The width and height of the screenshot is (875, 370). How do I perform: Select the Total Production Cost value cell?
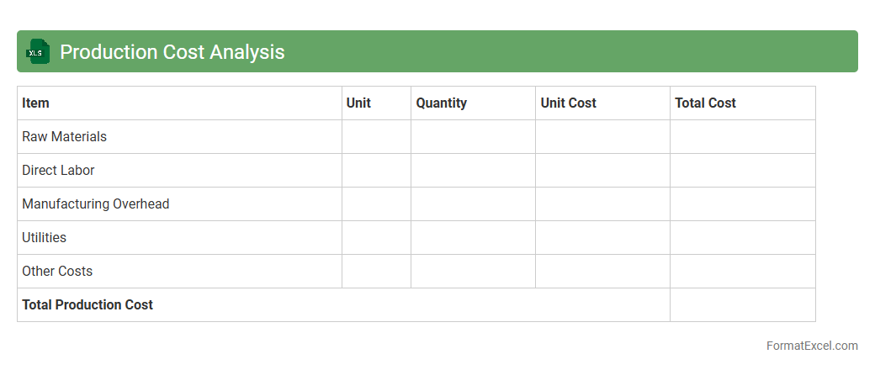click(742, 304)
